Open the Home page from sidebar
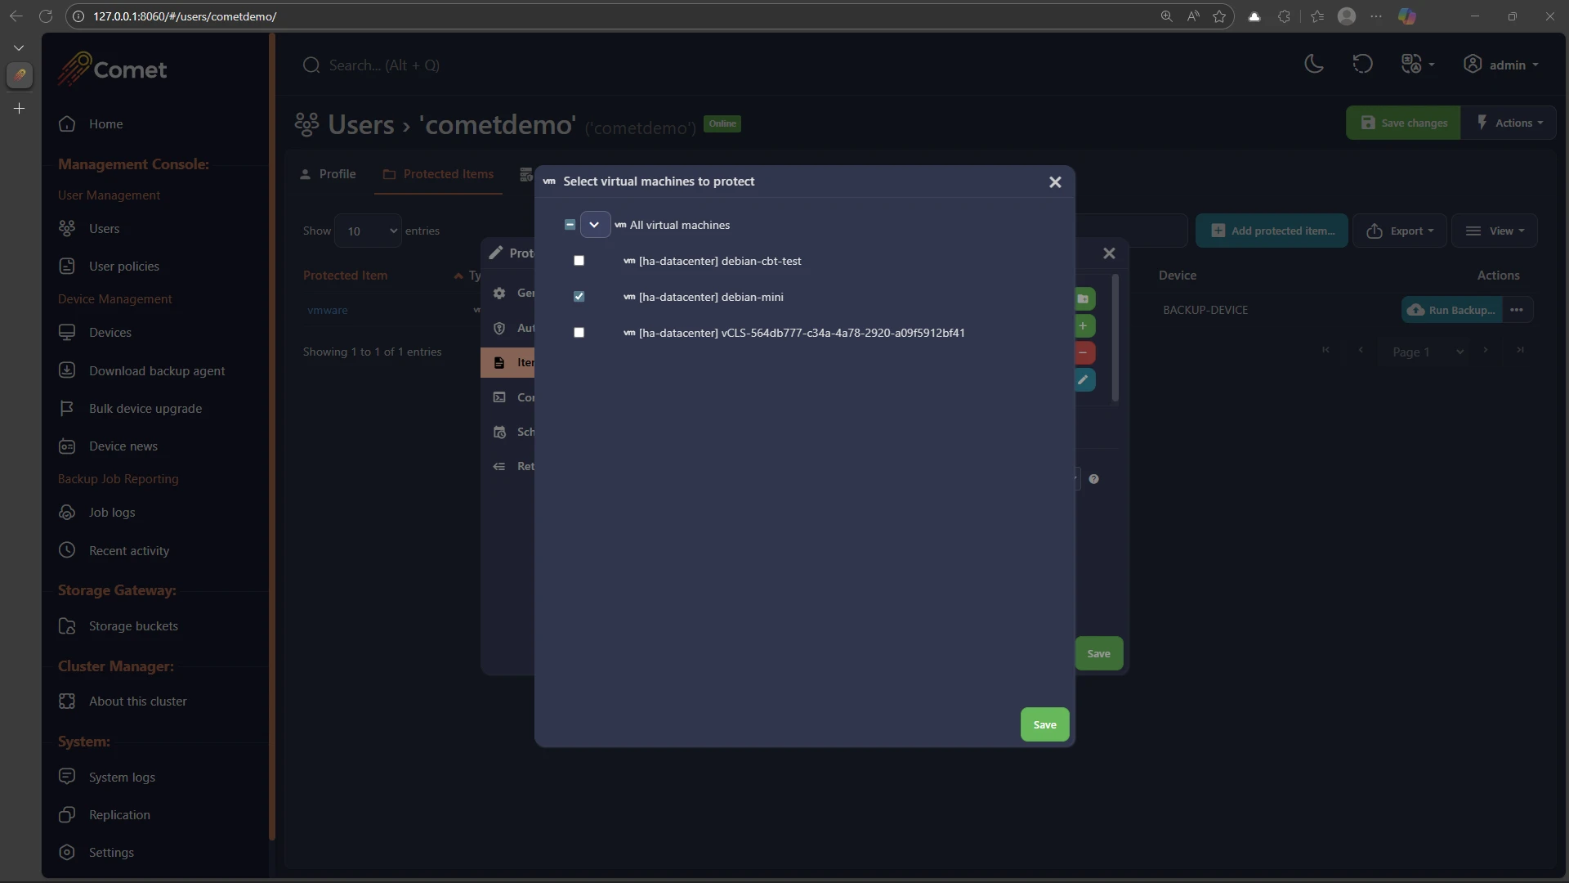Viewport: 1569px width, 883px height. [105, 124]
